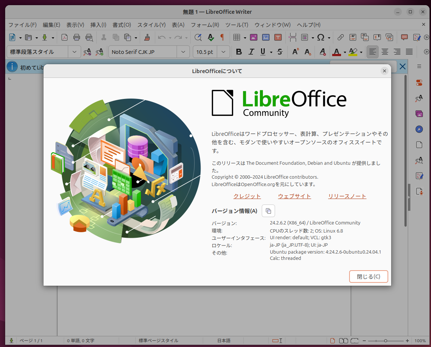Insert a bookmark from the toolbar
431x347 pixels.
click(x=377, y=37)
